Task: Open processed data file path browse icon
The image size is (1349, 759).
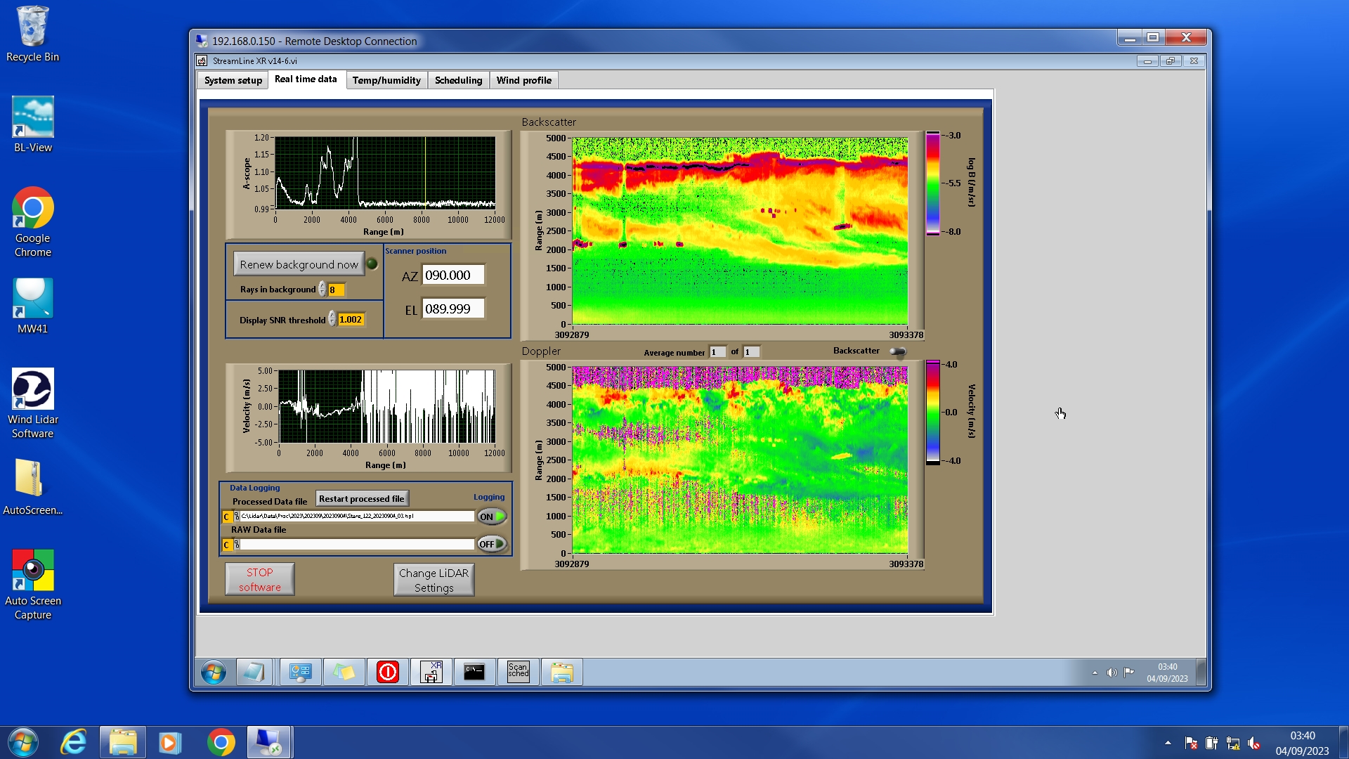Action: [x=237, y=517]
